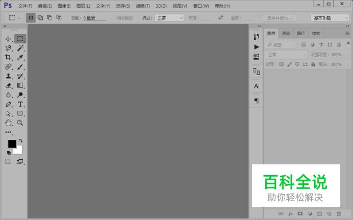Reset default foreground and background colors

pyautogui.click(x=9, y=153)
